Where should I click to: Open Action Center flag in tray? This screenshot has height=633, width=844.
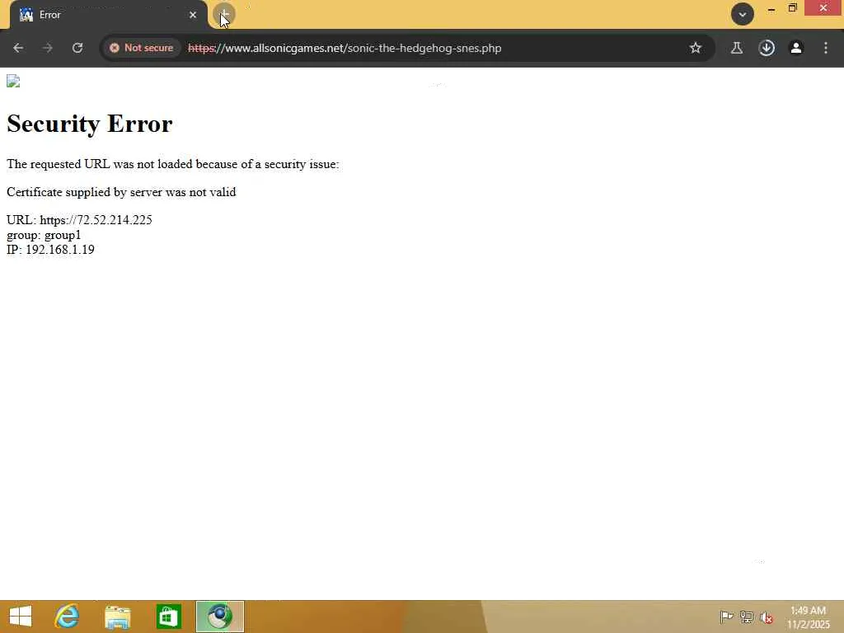tap(726, 617)
